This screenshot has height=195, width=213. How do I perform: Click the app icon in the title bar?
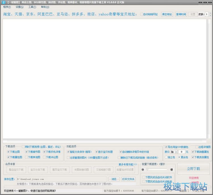pyautogui.click(x=4, y=2)
